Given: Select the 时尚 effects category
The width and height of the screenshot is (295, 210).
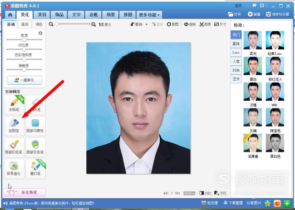Looking at the screenshot, I should (x=236, y=70).
